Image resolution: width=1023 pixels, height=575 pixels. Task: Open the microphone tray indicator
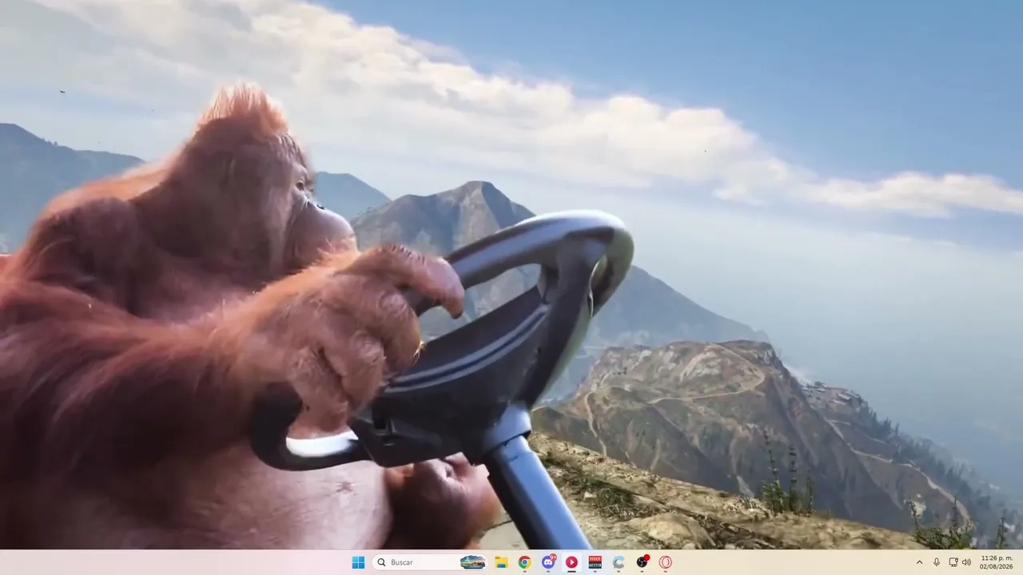(x=937, y=562)
